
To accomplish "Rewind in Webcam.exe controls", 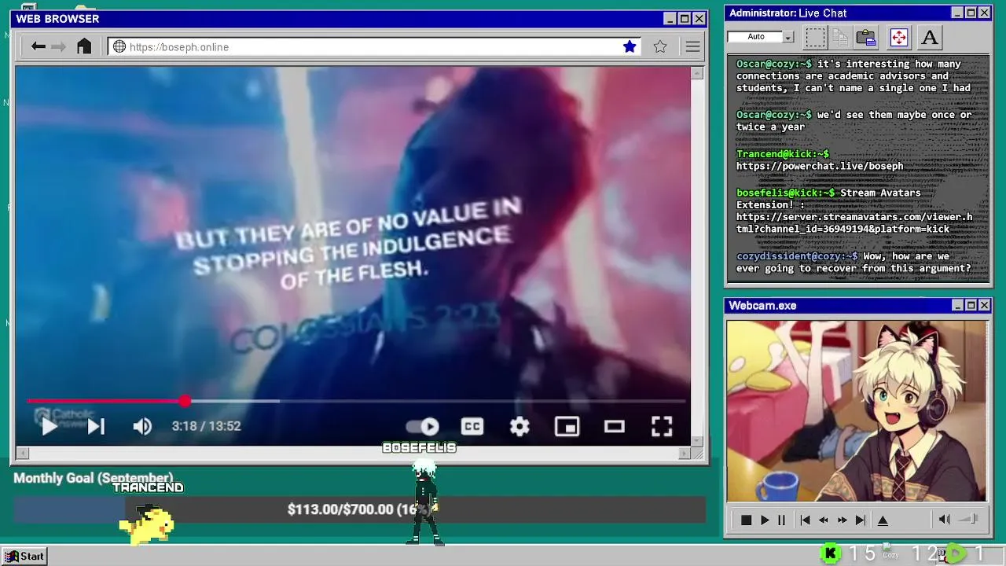I will [823, 520].
